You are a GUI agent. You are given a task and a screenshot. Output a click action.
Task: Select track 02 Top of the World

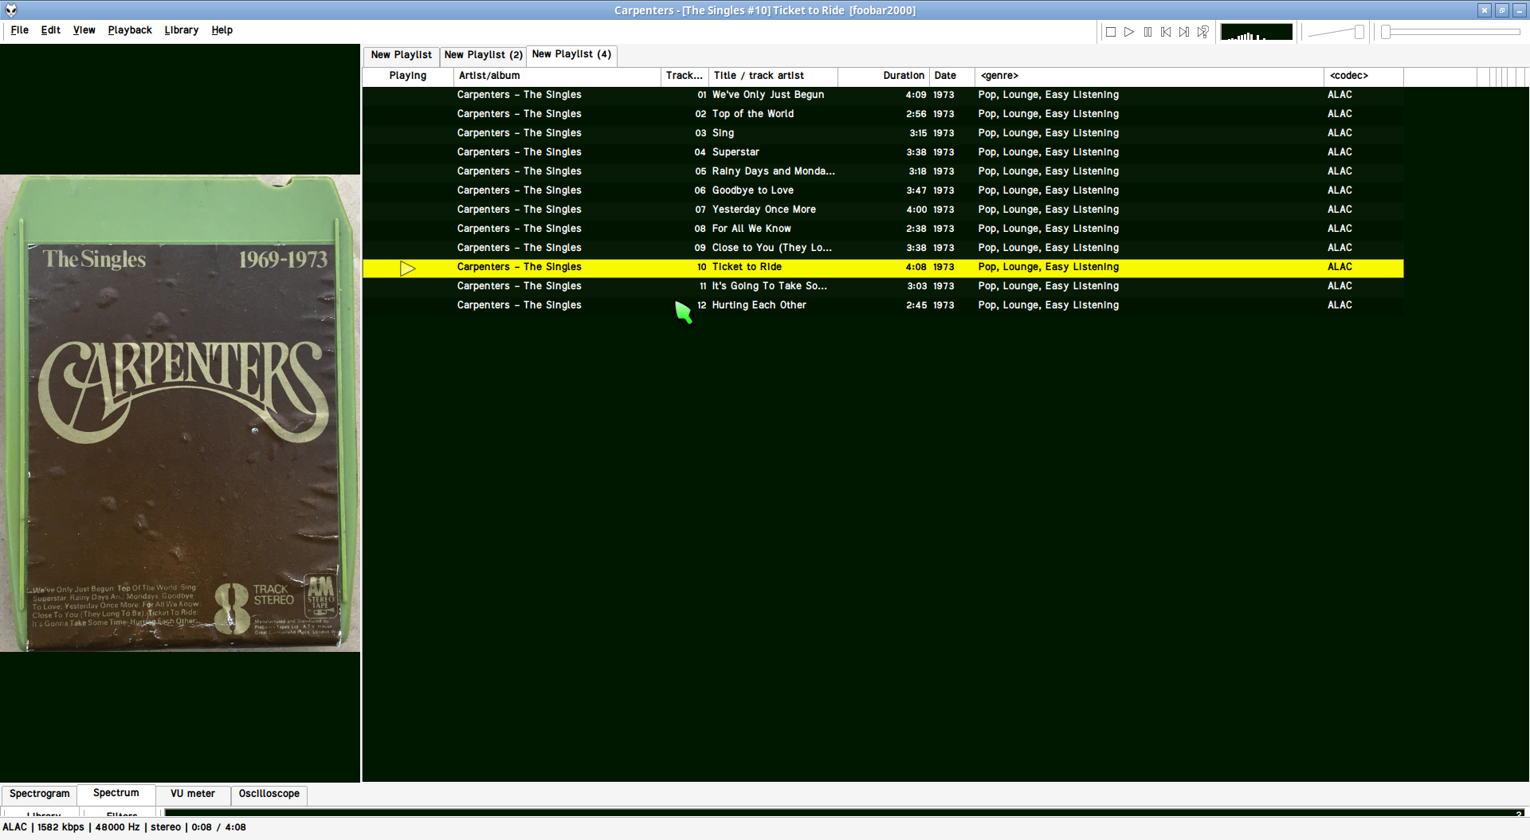[x=883, y=114]
